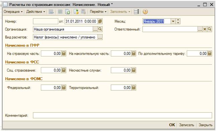Open calculator for Несчастные случаи

point(133,70)
